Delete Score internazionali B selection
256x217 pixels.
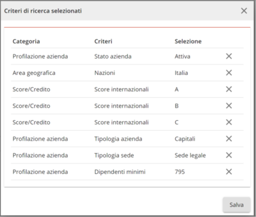click(229, 106)
